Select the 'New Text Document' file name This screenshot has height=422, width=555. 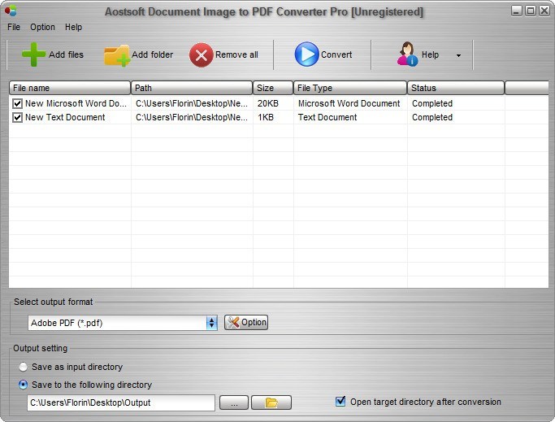[65, 117]
